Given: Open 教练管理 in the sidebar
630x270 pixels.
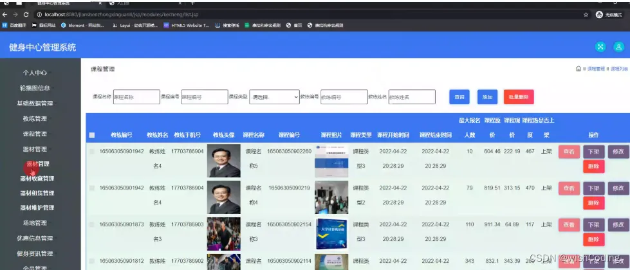Looking at the screenshot, I should click(35, 119).
